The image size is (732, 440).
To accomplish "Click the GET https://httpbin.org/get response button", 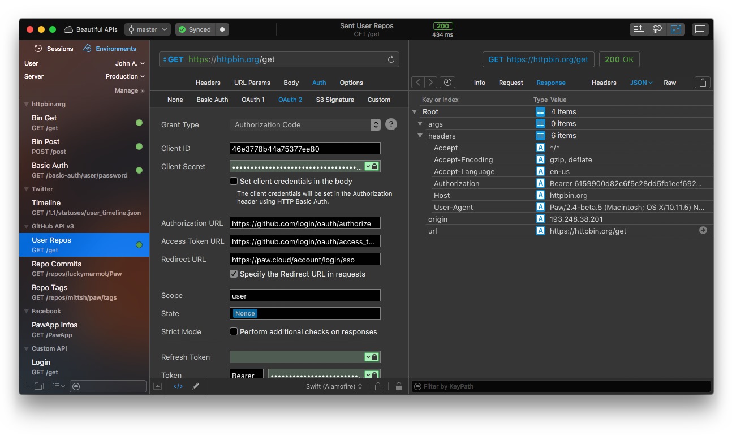I will (539, 59).
